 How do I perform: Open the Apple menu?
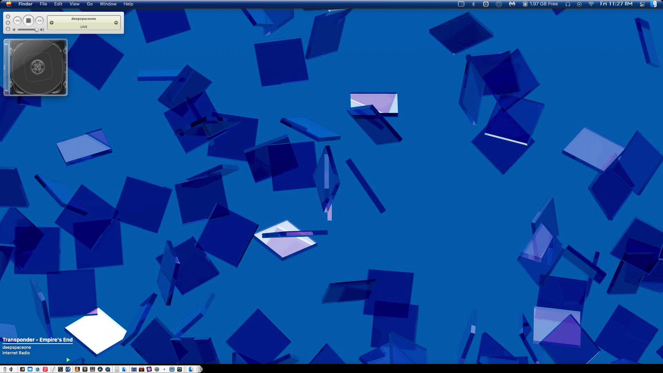pos(9,4)
